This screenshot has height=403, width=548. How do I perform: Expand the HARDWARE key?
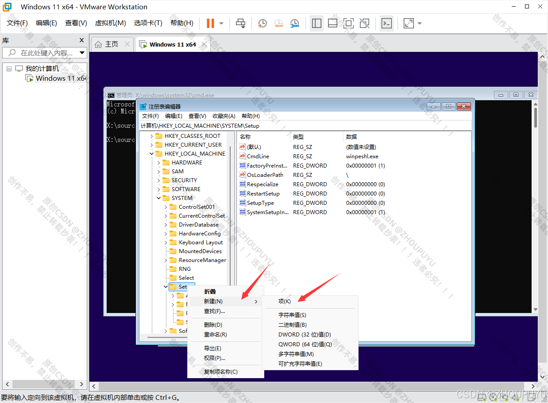(x=159, y=163)
